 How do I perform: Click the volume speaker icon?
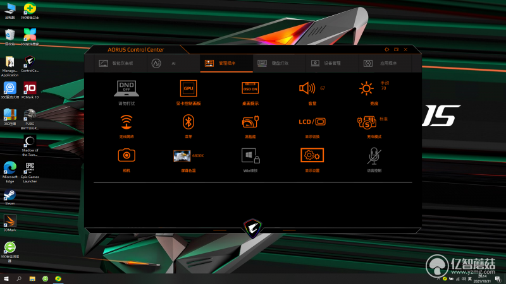pyautogui.click(x=307, y=88)
